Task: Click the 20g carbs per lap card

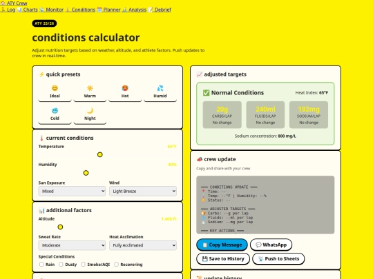Action: pos(222,115)
